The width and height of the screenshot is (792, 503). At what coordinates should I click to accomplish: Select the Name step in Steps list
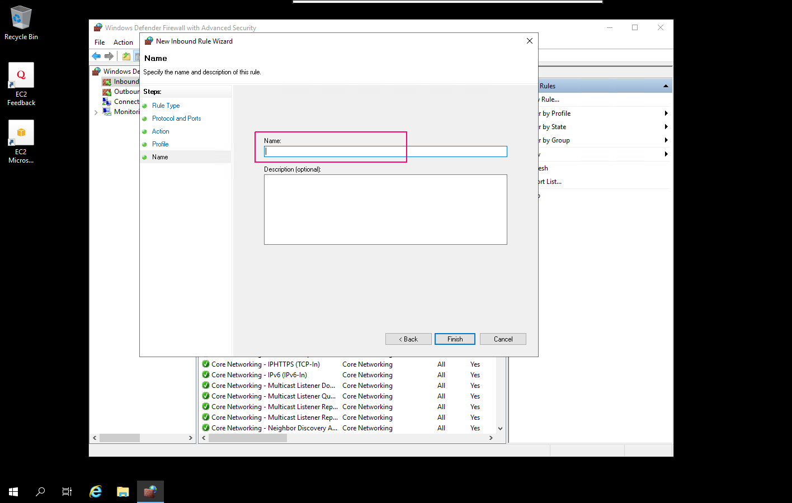(160, 157)
